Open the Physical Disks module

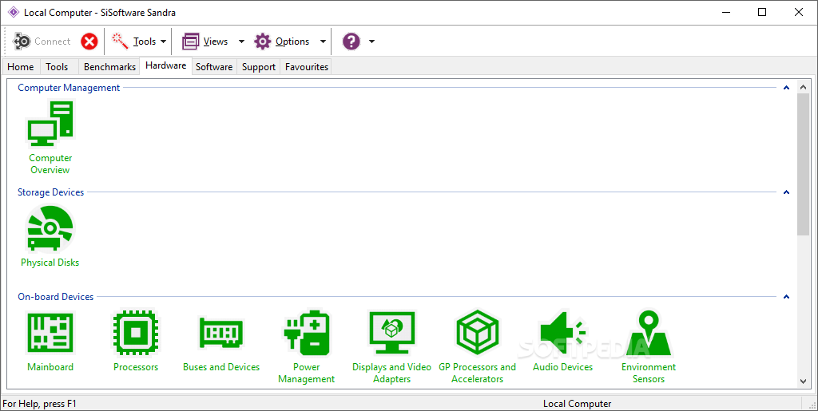[50, 236]
